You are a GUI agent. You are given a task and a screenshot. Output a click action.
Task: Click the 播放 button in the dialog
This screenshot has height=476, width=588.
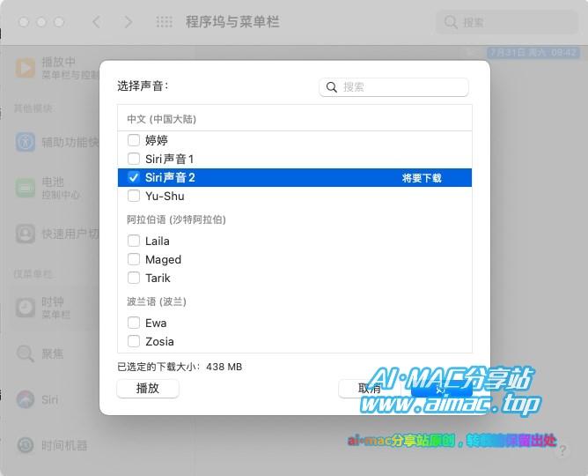click(148, 389)
